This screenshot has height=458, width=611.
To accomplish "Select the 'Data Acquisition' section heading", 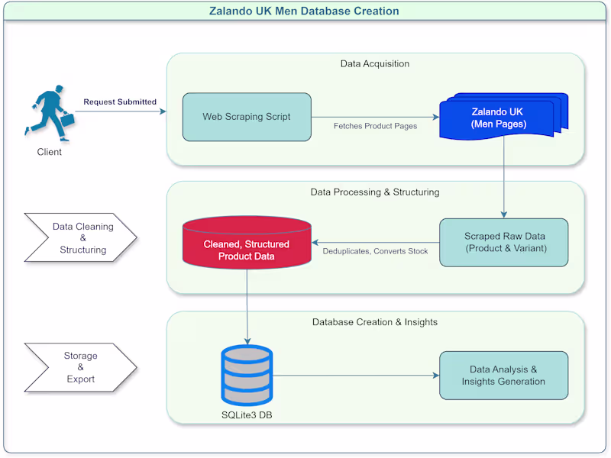I will pyautogui.click(x=375, y=63).
